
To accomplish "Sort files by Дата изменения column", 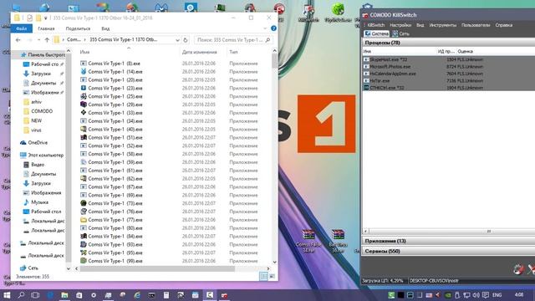I will (200, 52).
